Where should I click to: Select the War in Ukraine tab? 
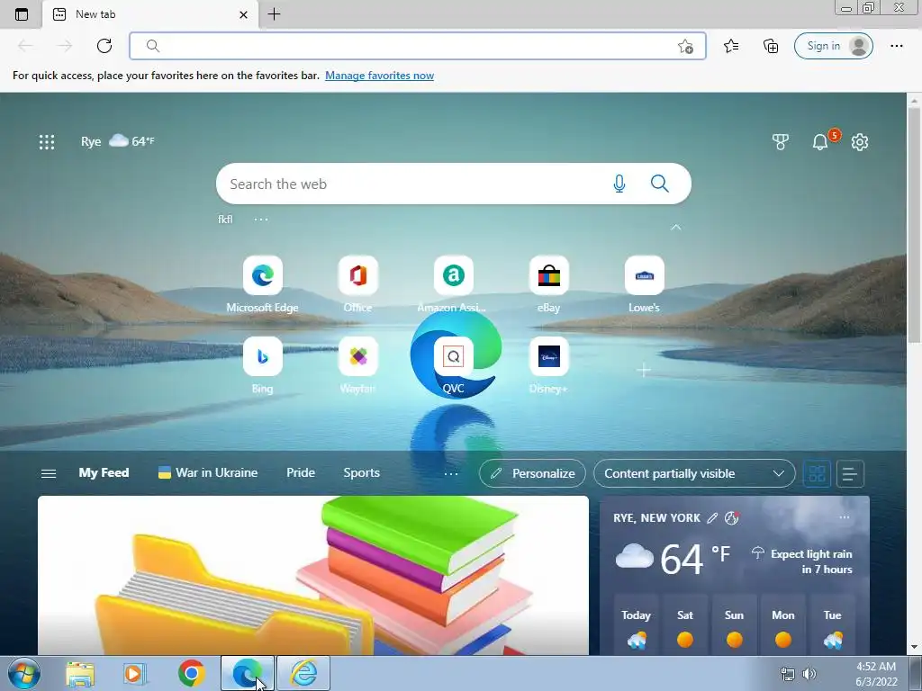[x=208, y=472]
